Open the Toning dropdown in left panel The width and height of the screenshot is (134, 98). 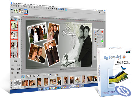pyautogui.click(x=15, y=17)
